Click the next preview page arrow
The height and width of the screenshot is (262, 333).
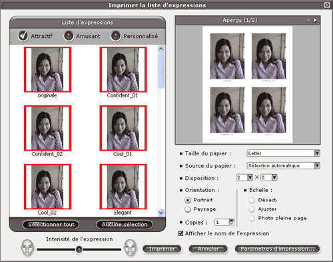pyautogui.click(x=315, y=21)
